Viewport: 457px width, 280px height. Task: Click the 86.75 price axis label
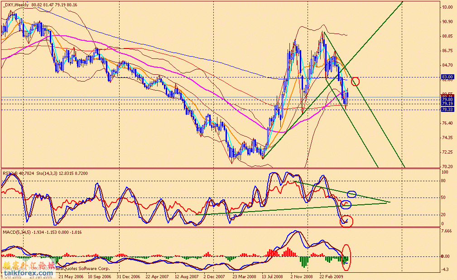click(447, 51)
